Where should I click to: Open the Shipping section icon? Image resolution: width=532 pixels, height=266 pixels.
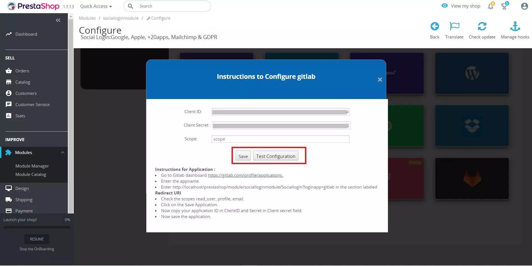pos(8,199)
